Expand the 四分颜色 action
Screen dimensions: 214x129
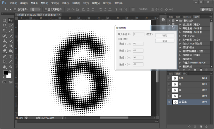coord(180,59)
